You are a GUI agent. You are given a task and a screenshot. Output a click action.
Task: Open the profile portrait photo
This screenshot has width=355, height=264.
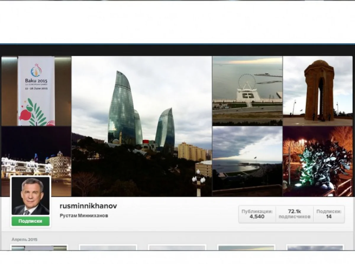point(30,196)
